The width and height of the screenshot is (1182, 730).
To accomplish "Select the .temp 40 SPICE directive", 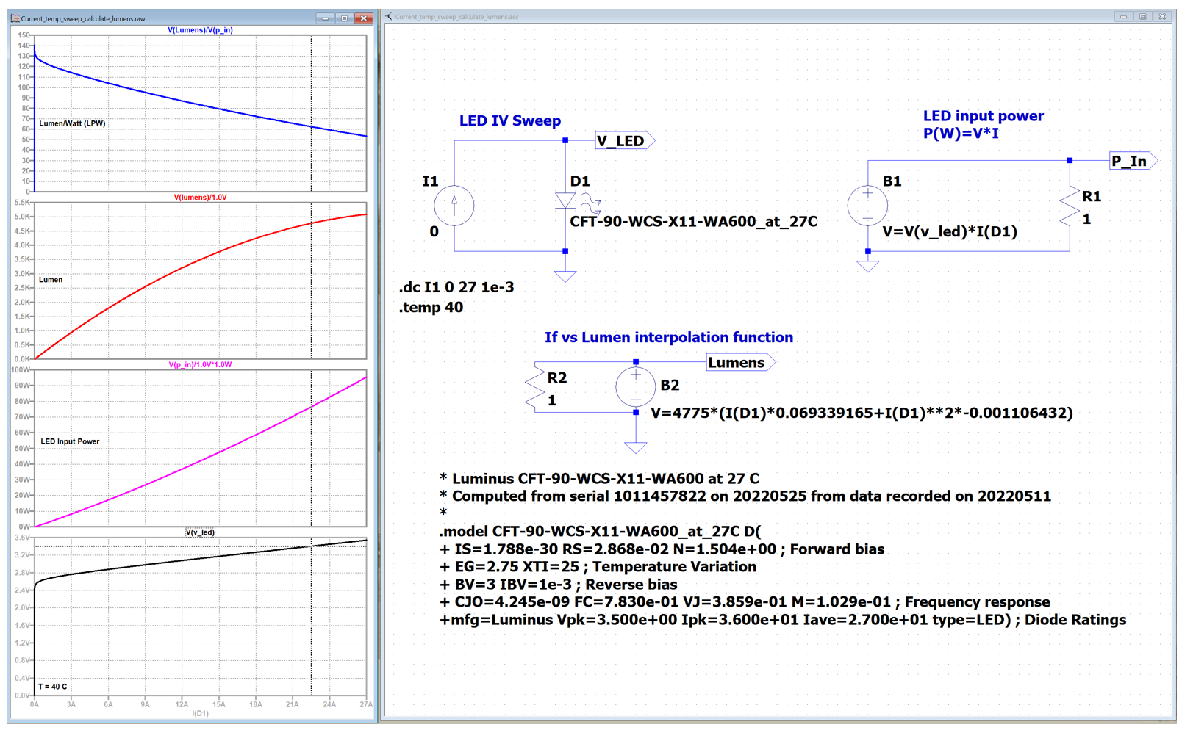I will pyautogui.click(x=431, y=308).
